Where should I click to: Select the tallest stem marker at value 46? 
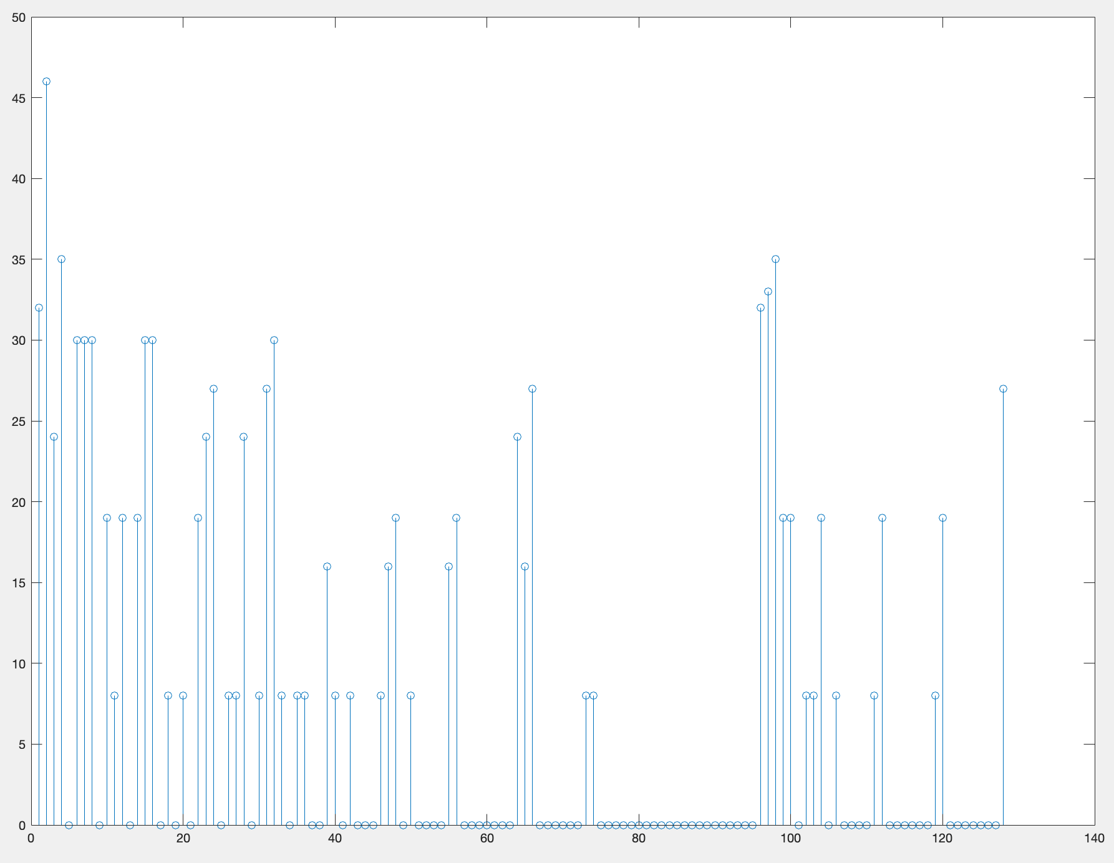point(46,82)
